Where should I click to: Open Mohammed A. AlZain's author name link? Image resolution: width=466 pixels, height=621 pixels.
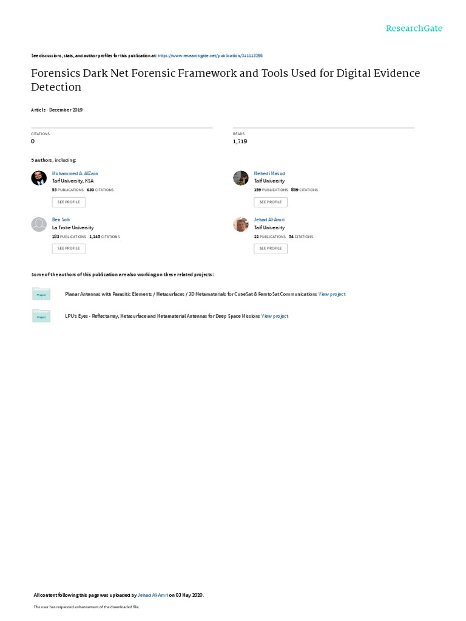pos(75,173)
